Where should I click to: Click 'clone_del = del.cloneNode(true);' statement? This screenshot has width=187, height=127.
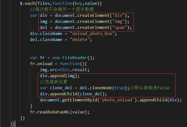click(x=90, y=88)
